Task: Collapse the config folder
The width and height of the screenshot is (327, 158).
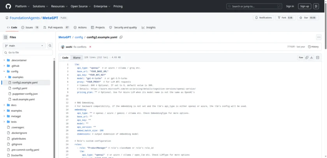Action: click(4, 71)
